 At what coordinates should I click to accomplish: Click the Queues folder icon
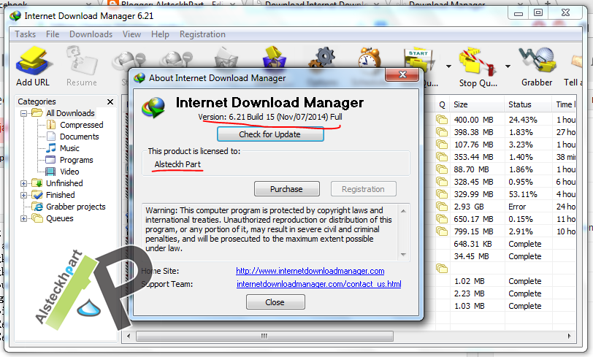pos(37,218)
